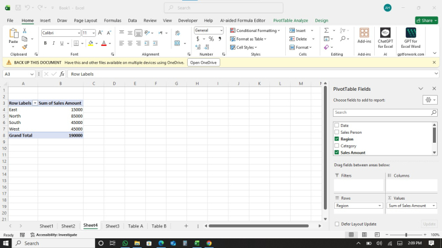The image size is (442, 248).
Task: Apply italic formatting
Action: pos(53,44)
